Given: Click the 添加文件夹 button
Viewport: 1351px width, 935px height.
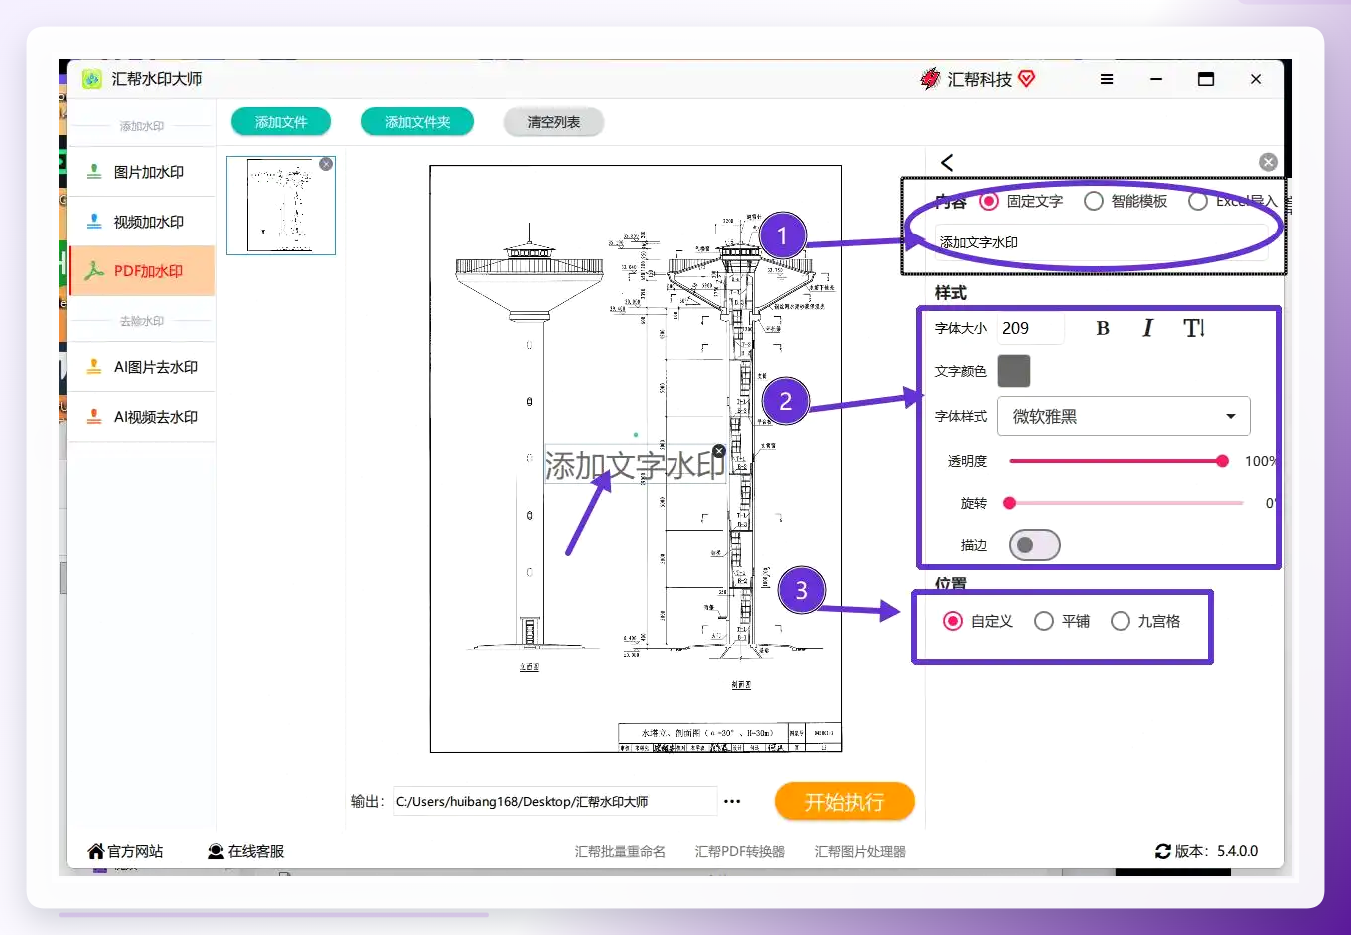Looking at the screenshot, I should pos(417,122).
